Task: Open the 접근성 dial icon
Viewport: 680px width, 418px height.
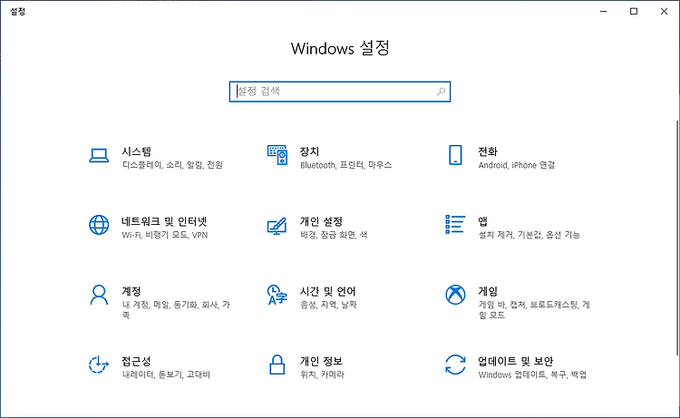Action: pyautogui.click(x=99, y=365)
